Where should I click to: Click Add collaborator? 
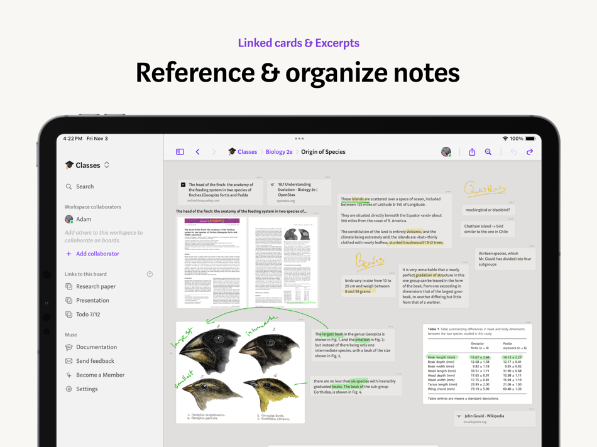[x=92, y=254]
